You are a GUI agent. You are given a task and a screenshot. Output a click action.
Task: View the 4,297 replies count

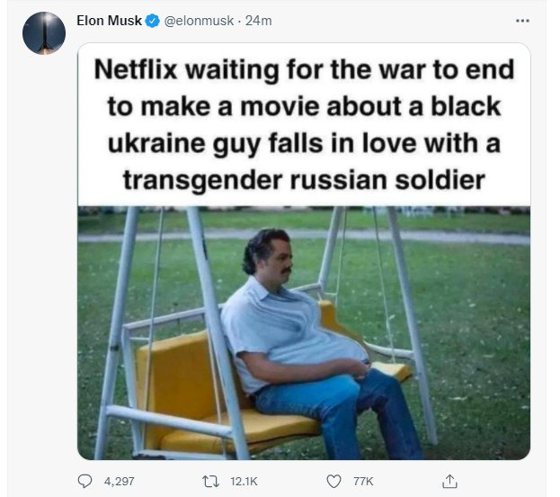tap(120, 482)
